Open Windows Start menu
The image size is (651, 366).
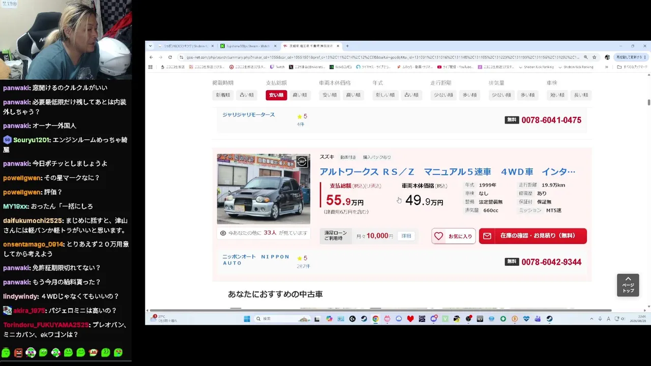pos(247,319)
